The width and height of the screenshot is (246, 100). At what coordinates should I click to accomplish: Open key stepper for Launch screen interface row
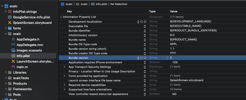145,80
